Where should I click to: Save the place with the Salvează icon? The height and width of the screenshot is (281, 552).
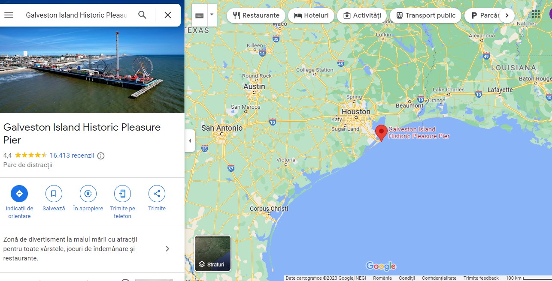[x=54, y=194]
